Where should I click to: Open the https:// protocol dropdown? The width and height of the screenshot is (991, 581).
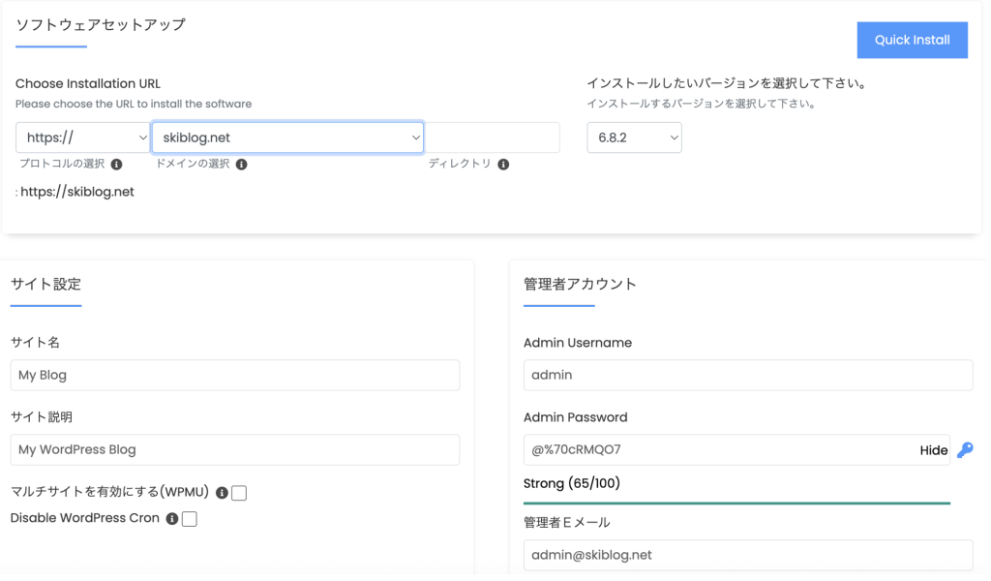[82, 138]
